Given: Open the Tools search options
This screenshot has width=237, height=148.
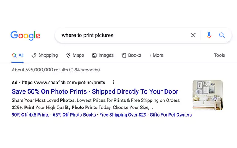Looking at the screenshot, I should [x=219, y=55].
